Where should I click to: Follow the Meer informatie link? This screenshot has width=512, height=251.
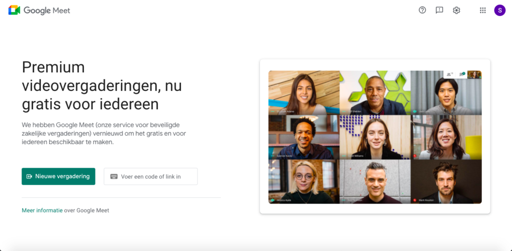coord(42,210)
